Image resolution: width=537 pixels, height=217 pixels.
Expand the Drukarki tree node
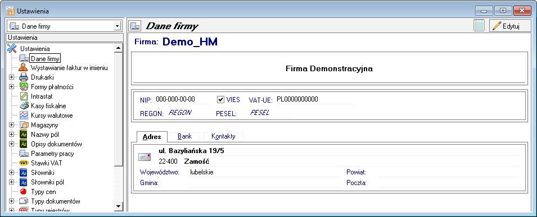pos(11,77)
